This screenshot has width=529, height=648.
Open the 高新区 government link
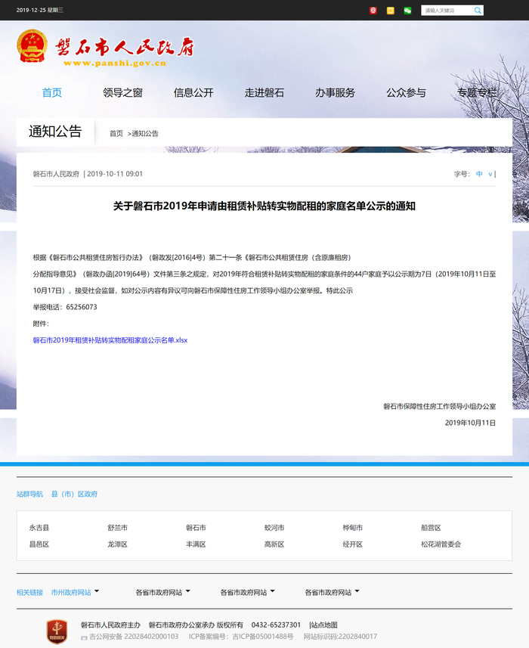tap(274, 544)
